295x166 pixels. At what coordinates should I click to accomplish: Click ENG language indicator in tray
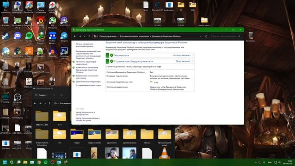click(x=270, y=162)
